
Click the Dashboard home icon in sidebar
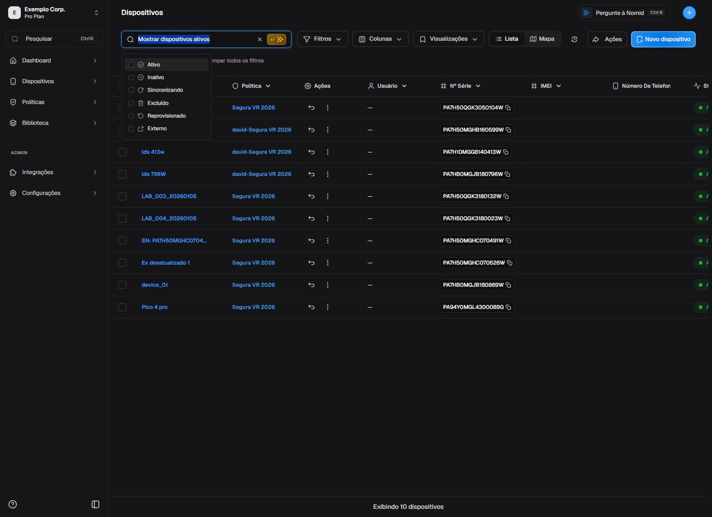pos(13,61)
